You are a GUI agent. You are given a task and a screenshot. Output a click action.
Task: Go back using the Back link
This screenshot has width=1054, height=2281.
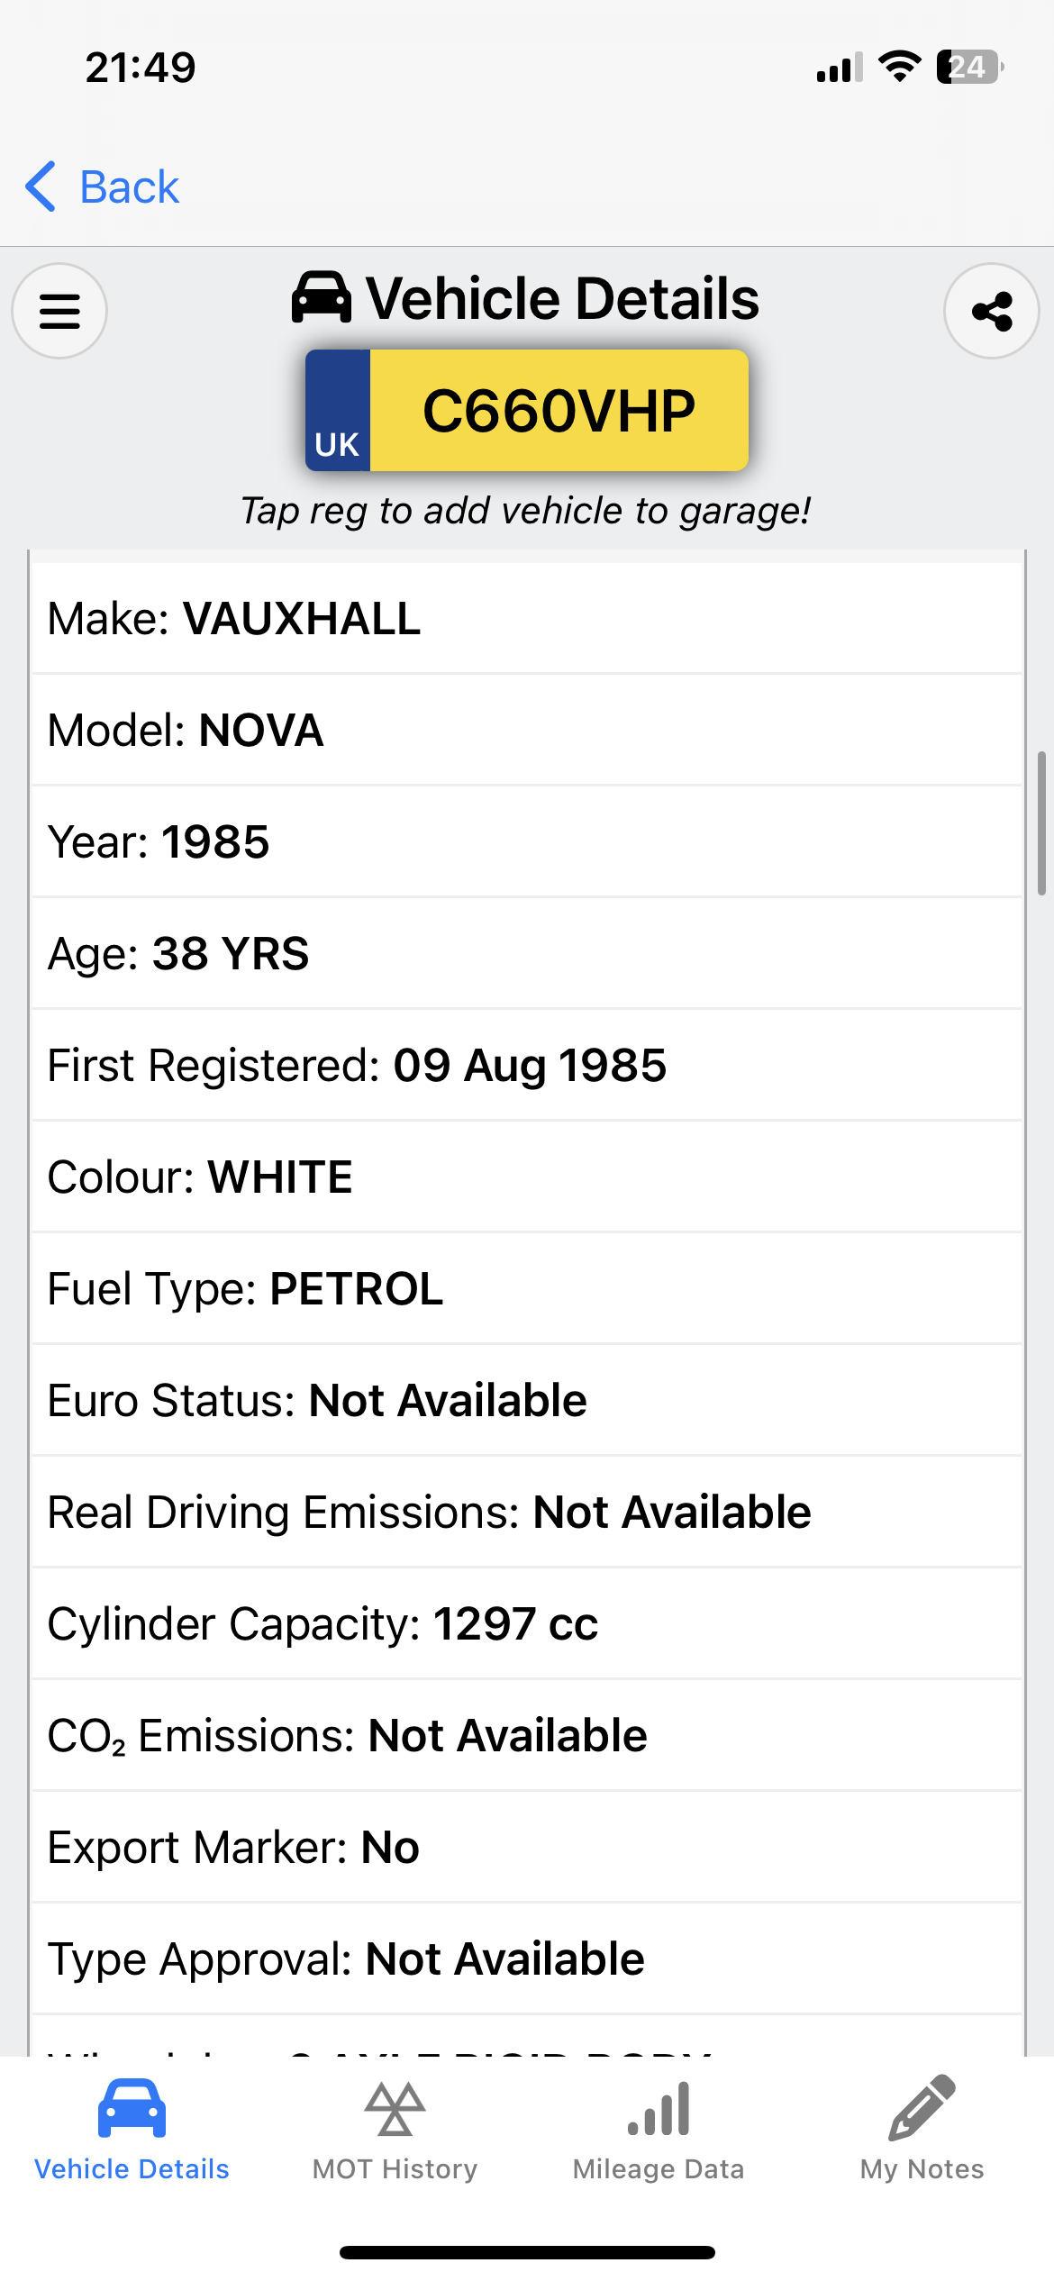[129, 187]
